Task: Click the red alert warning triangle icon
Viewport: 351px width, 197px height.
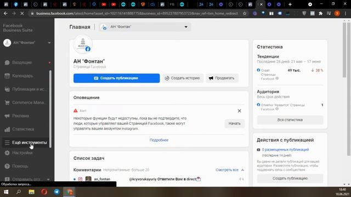Action: pyautogui.click(x=76, y=111)
